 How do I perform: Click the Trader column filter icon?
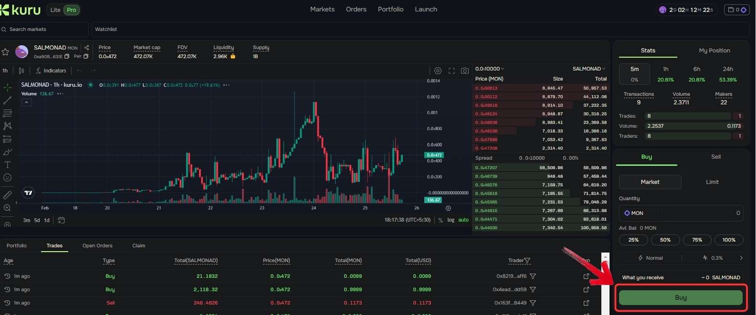click(527, 261)
